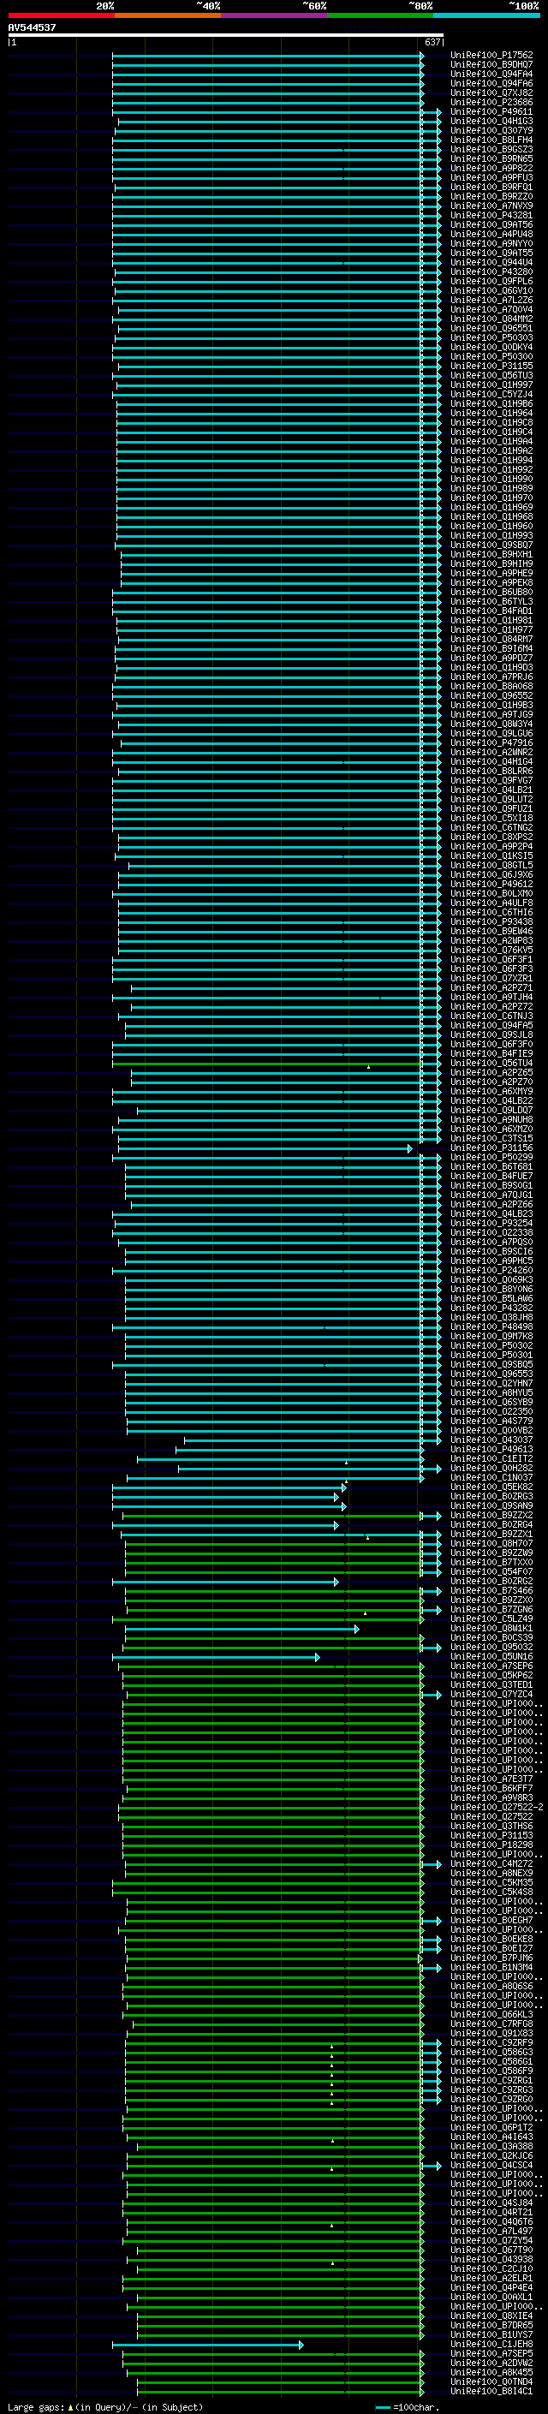Select hit label UniRef100_Q944U4
This screenshot has width=548, height=2414.
491,262
